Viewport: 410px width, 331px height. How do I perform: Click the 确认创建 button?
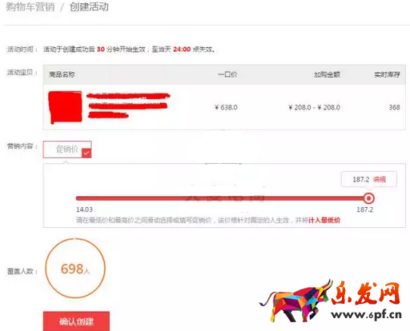[76, 321]
